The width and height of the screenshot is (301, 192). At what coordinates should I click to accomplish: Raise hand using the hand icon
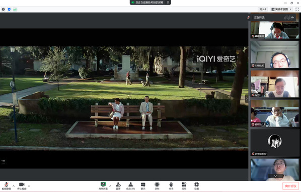[x=171, y=186]
